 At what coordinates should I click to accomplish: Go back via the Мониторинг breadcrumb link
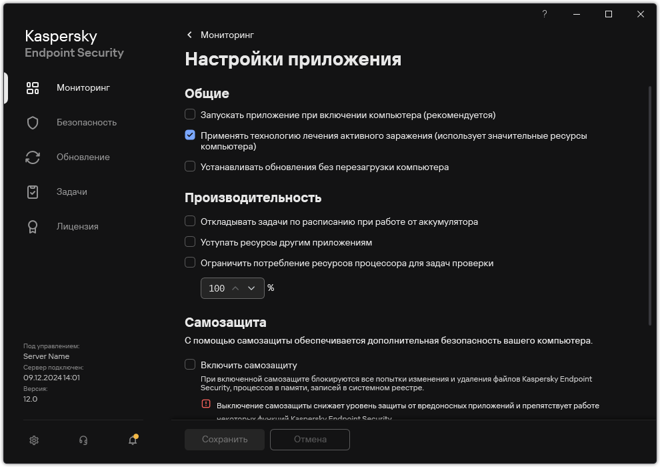(x=227, y=35)
